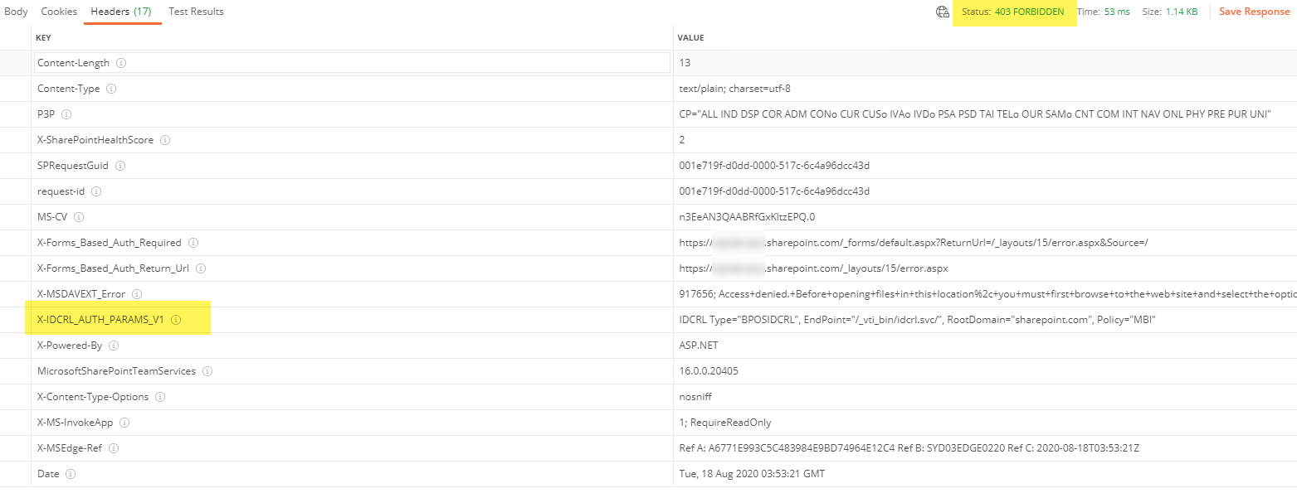Click the globe network icon near Status
The width and height of the screenshot is (1297, 493).
(x=942, y=12)
